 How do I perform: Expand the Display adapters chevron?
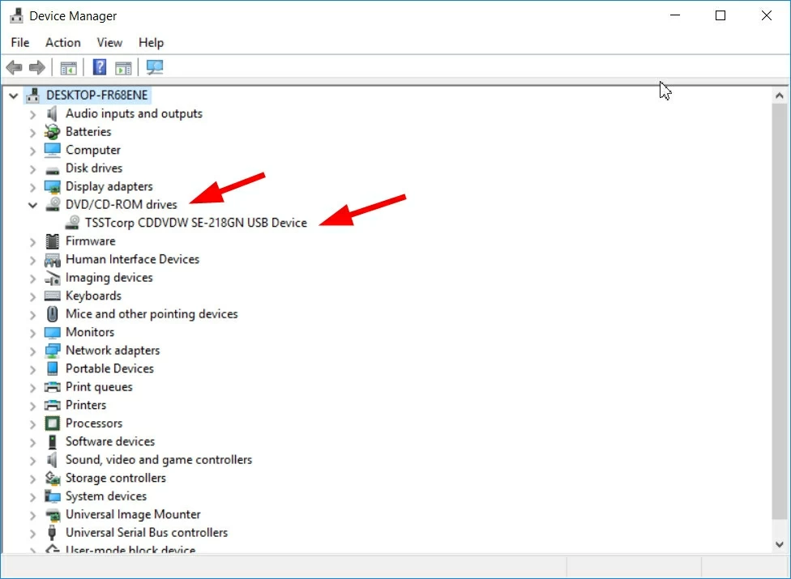[32, 187]
